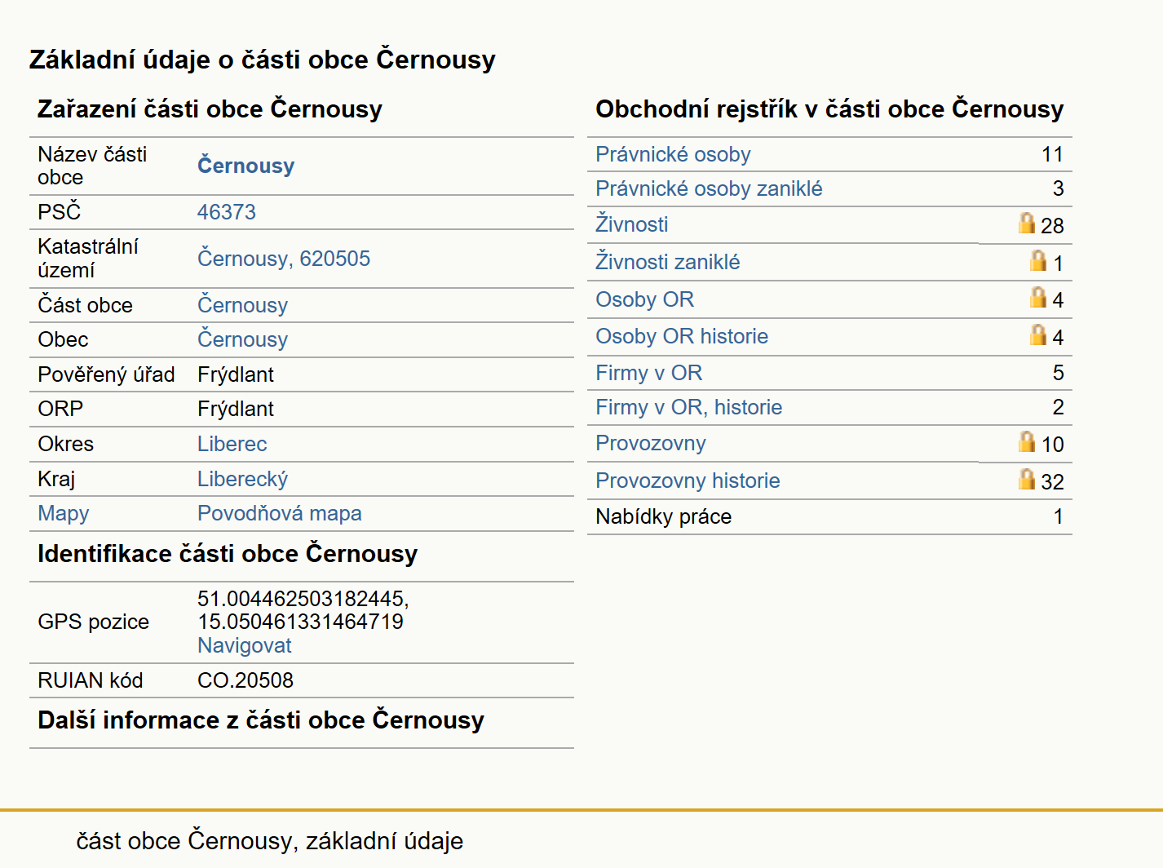The height and width of the screenshot is (868, 1163).
Task: Click the lock icon next to Živnosti count
Action: tap(1027, 223)
